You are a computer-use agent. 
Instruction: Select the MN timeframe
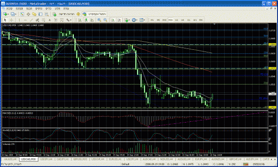click(201, 20)
